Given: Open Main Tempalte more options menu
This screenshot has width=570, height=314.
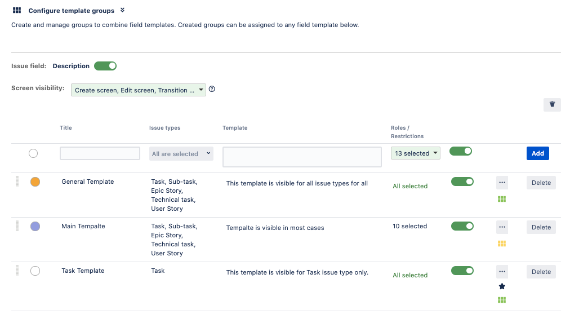Looking at the screenshot, I should pyautogui.click(x=502, y=227).
